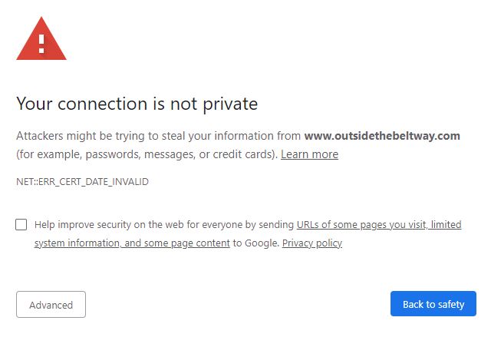Click the "(for example, passwords, messages, or credit cards)" text
The image size is (491, 347).
pyautogui.click(x=147, y=154)
